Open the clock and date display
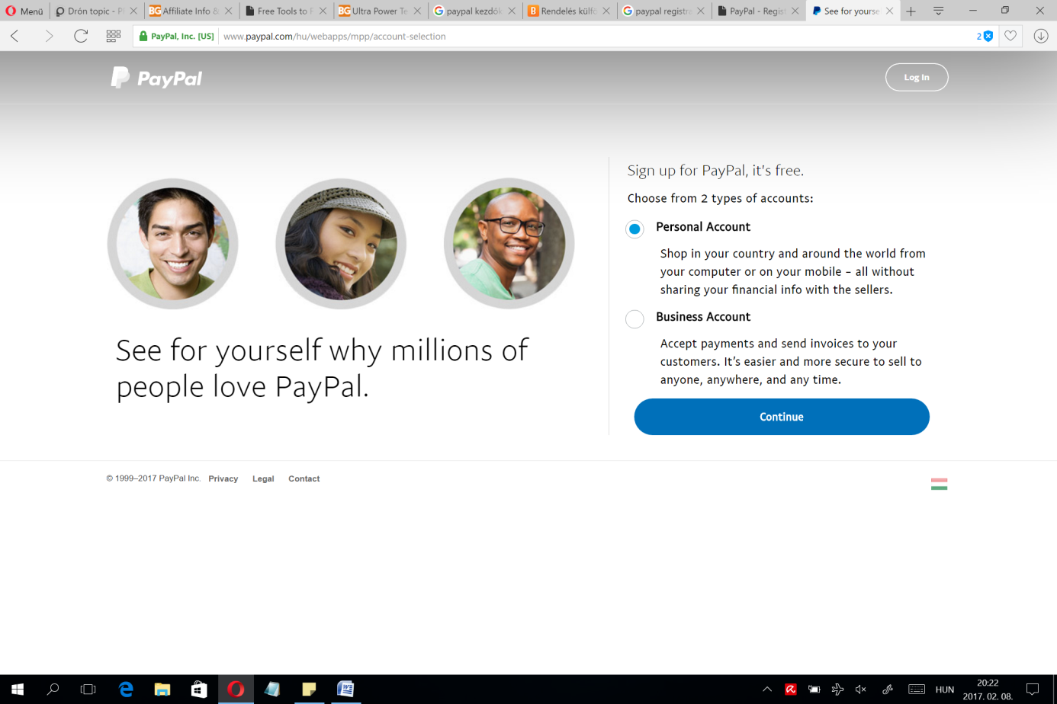The width and height of the screenshot is (1057, 704). click(x=988, y=690)
